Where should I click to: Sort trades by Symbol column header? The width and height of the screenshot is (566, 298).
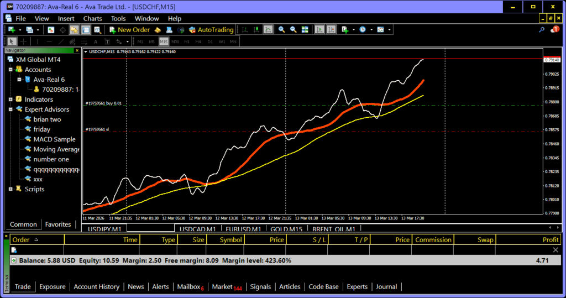226,239
